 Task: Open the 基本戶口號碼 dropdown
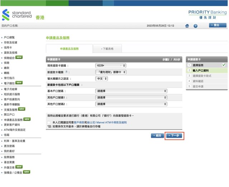(131, 91)
